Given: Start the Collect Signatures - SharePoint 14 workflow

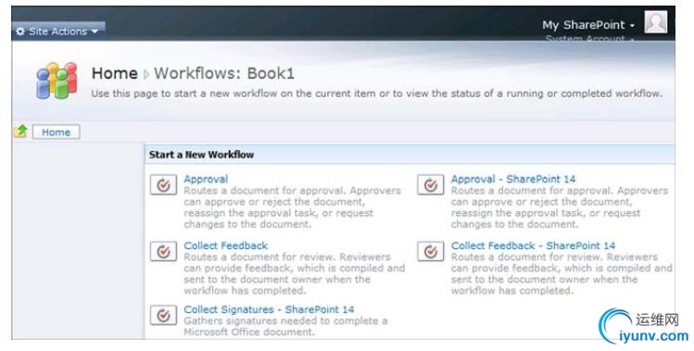Looking at the screenshot, I should coord(269,309).
